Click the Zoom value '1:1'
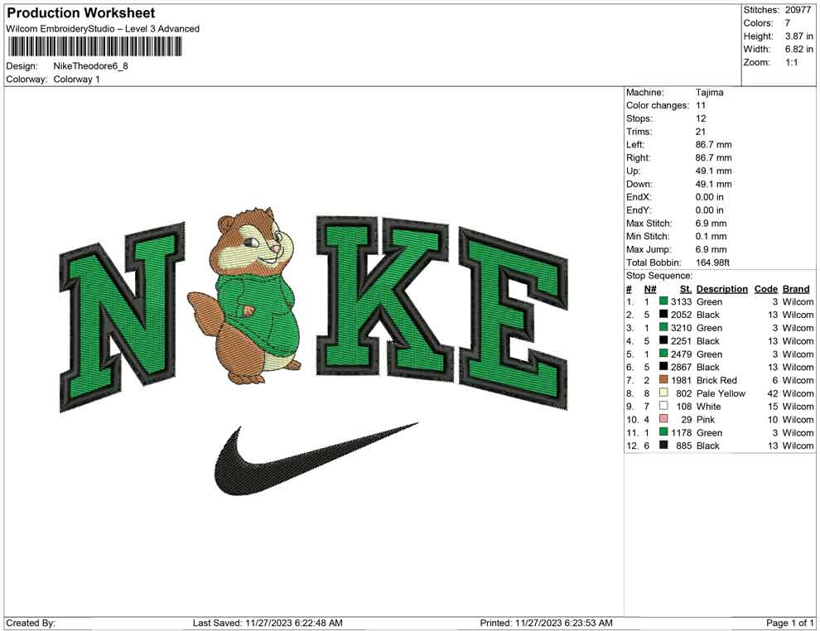820x631 pixels. coord(792,62)
